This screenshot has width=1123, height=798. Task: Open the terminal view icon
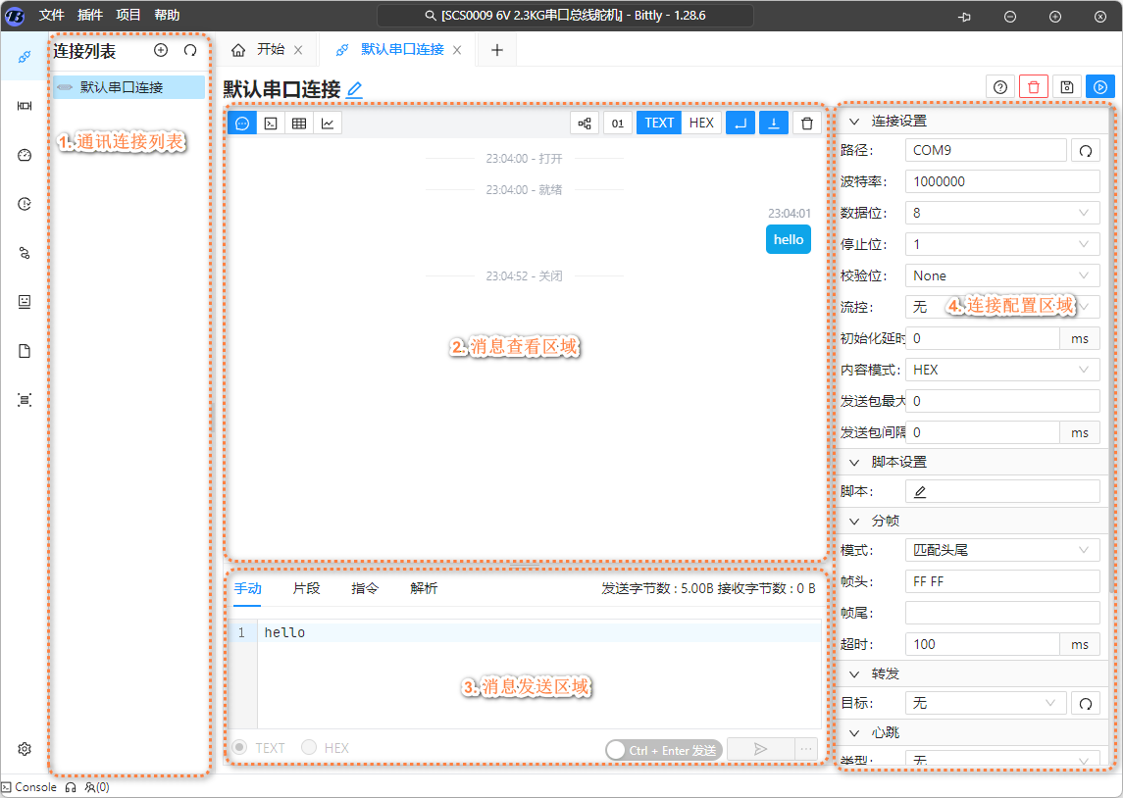coord(271,124)
